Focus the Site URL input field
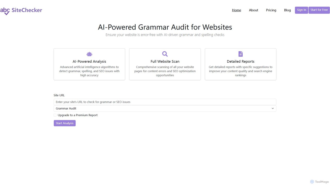 (x=165, y=102)
